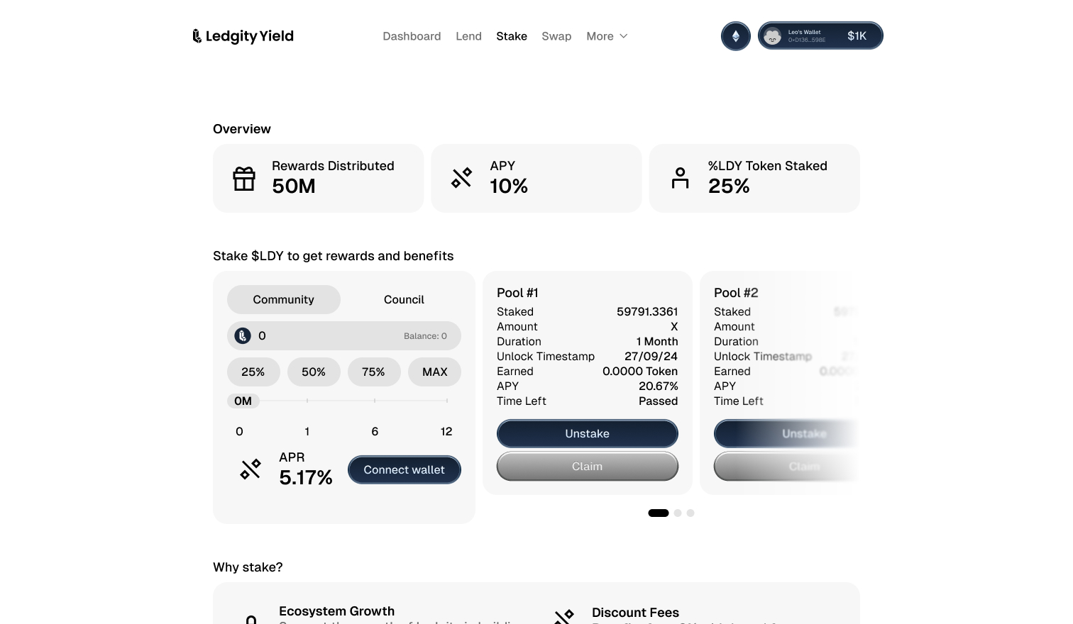
Task: Click the LDY token icon in amount field
Action: pyautogui.click(x=243, y=336)
